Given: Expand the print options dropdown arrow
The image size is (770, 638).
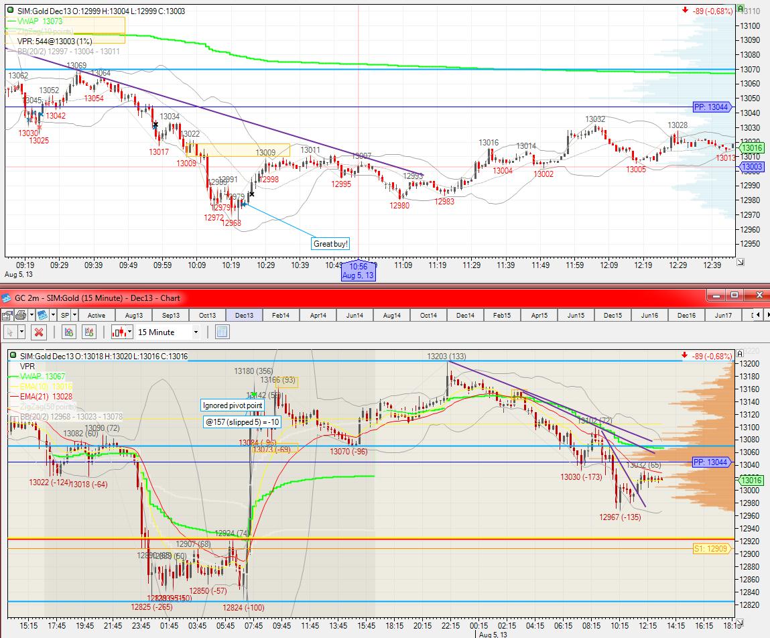Looking at the screenshot, I should tap(31, 315).
